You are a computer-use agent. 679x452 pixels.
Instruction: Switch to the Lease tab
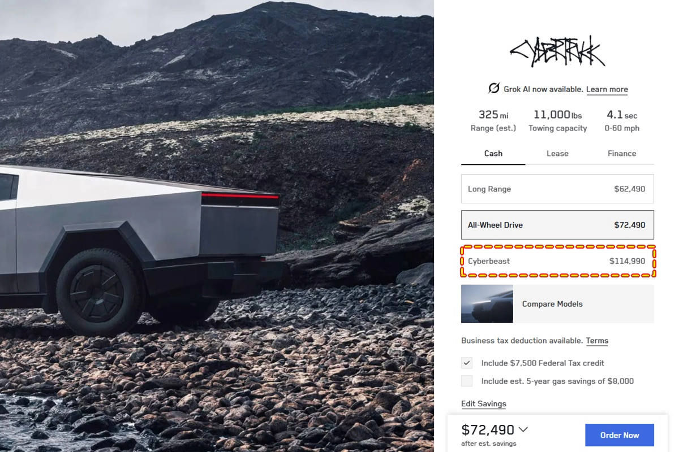pos(557,154)
